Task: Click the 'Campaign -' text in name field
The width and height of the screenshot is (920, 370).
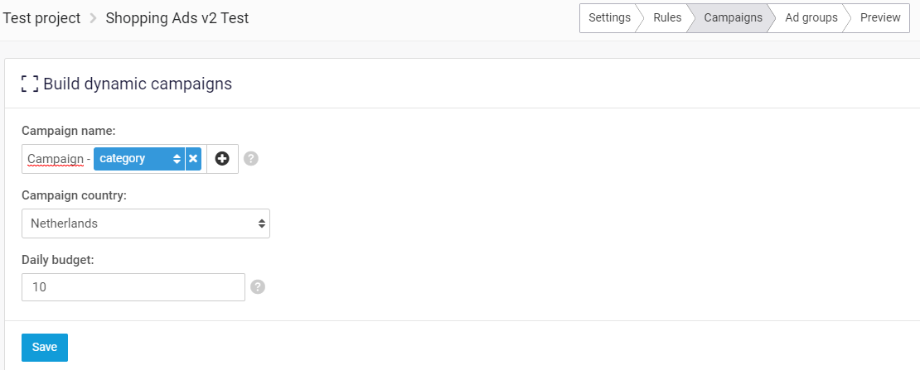Action: pyautogui.click(x=58, y=159)
